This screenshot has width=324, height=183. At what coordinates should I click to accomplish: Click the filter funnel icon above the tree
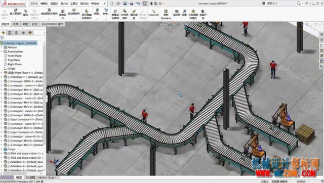[x=2, y=38]
